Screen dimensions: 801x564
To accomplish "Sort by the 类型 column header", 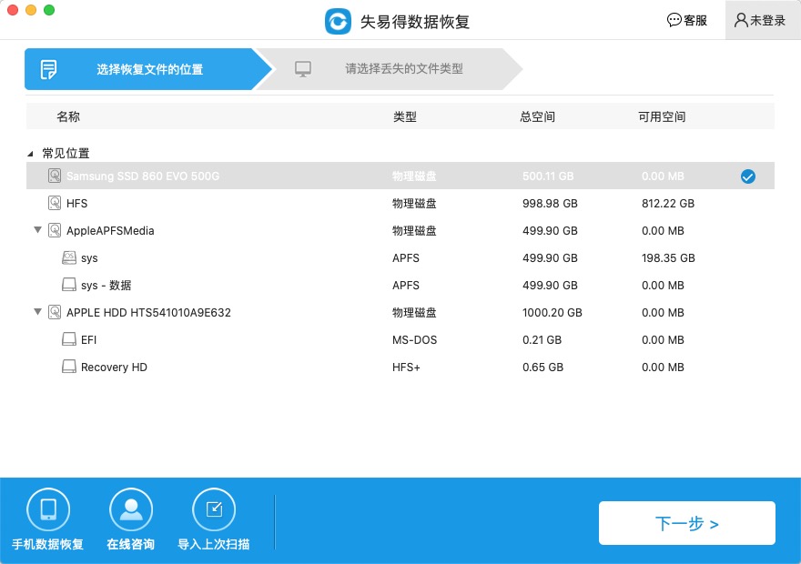I will [x=404, y=116].
